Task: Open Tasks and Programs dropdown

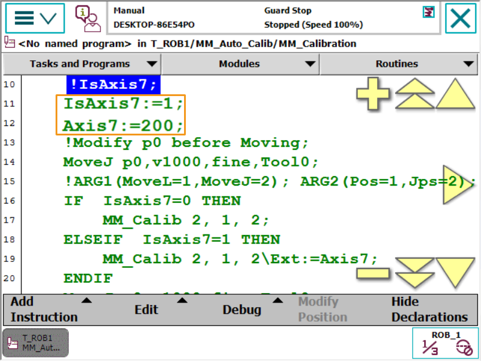Action: click(82, 64)
